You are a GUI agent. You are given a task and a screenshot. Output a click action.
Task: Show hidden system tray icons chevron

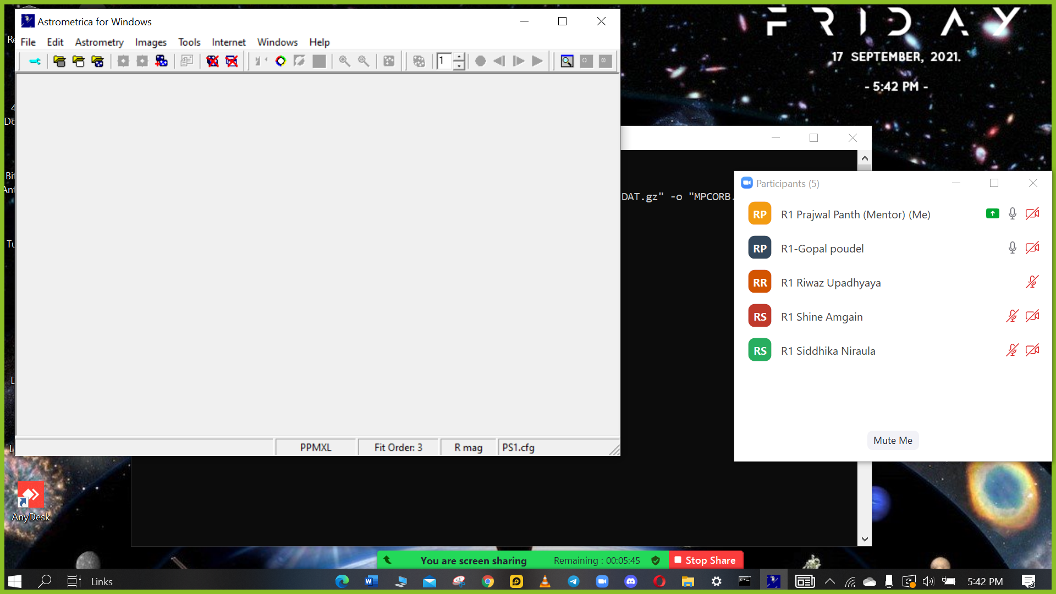click(830, 581)
